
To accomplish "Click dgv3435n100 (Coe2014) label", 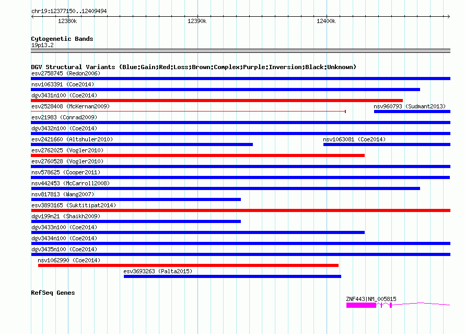I will tap(64, 249).
